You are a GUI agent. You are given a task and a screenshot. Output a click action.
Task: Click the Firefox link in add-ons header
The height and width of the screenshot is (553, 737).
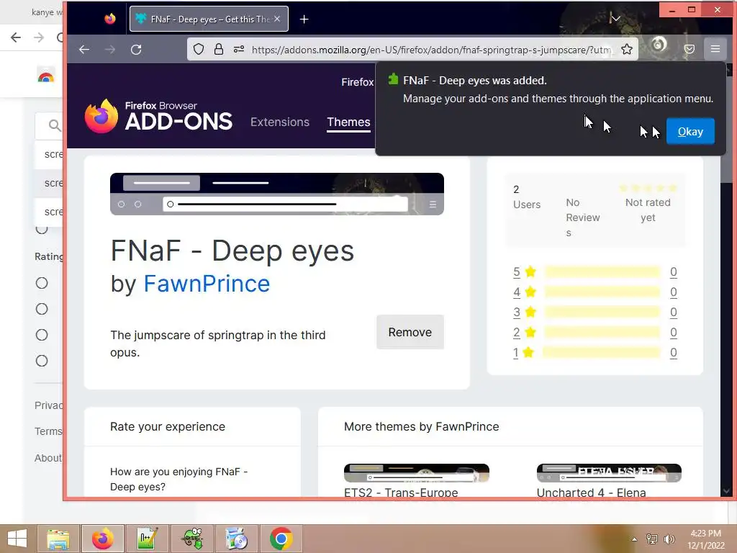point(357,82)
